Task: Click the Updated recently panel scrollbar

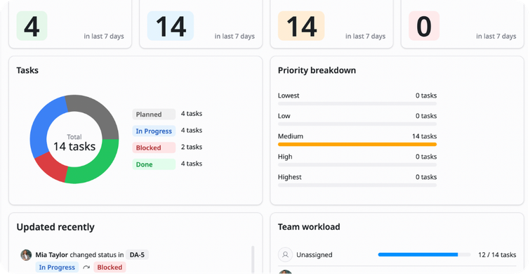Action: 253,259
